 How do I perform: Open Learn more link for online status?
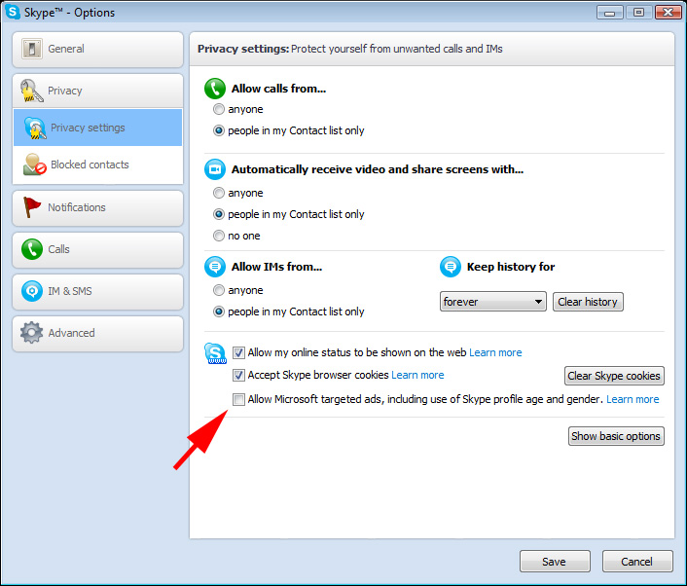tap(495, 352)
